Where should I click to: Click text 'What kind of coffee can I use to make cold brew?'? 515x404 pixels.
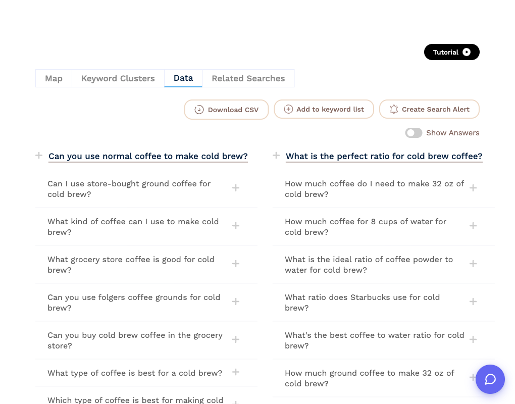tap(133, 227)
